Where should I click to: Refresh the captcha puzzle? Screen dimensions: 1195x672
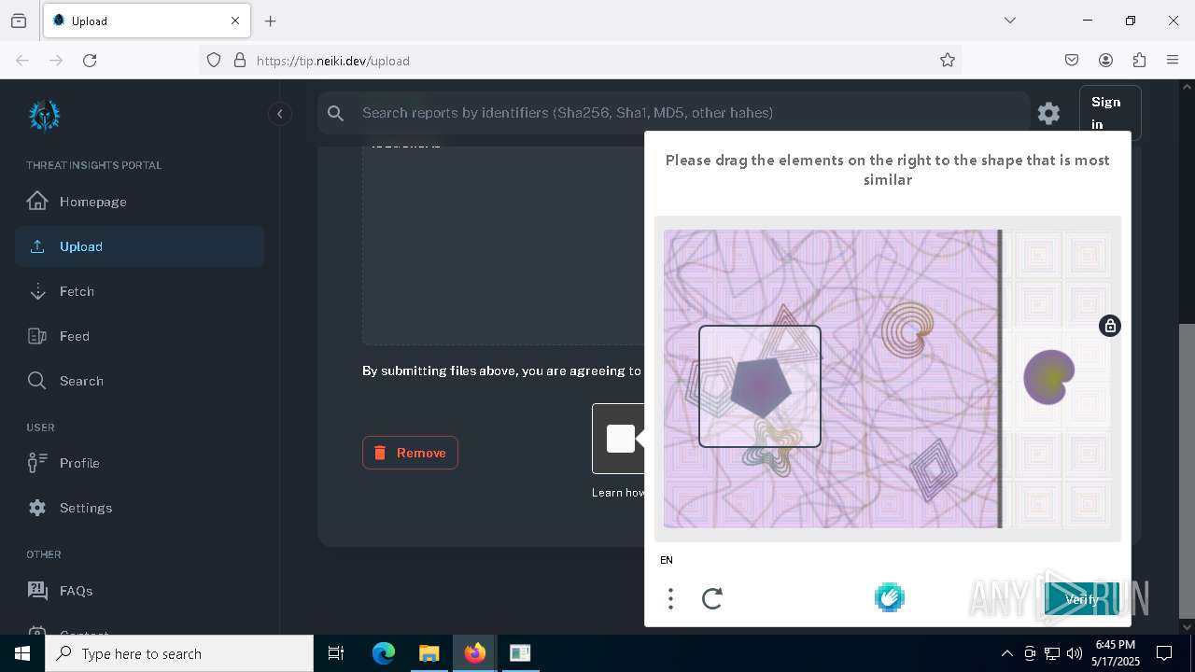[x=712, y=598]
